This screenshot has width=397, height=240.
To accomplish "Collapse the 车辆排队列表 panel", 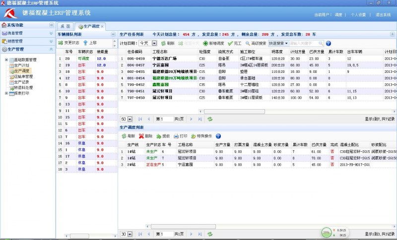I will tap(113, 34).
